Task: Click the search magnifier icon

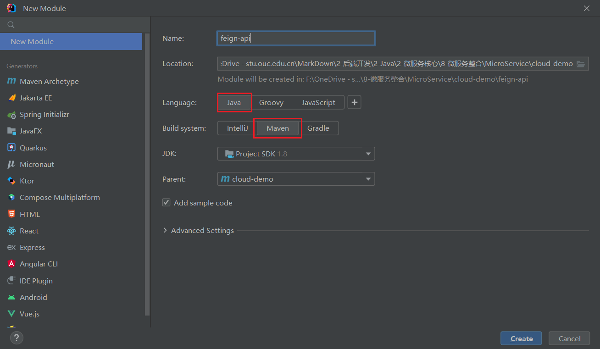Action: pyautogui.click(x=11, y=25)
